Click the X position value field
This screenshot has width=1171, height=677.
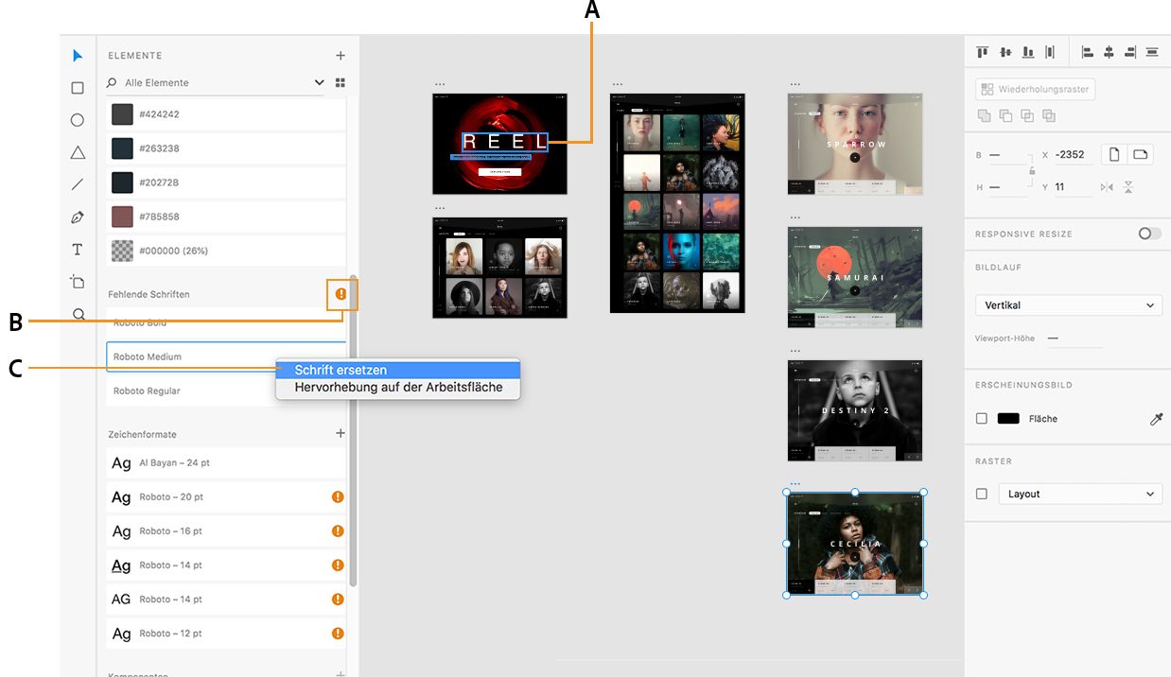coord(1074,154)
